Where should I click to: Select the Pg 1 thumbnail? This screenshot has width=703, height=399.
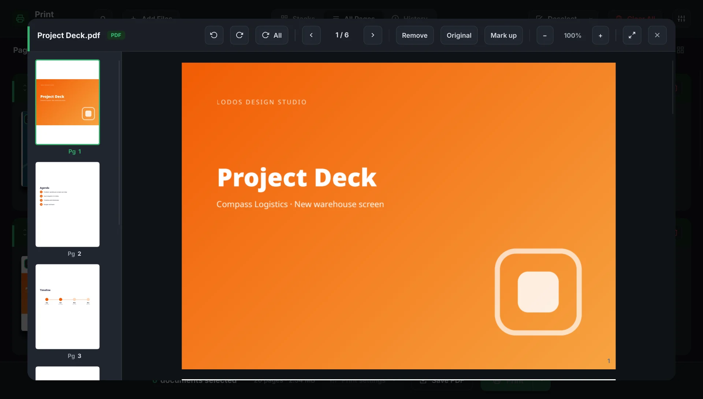[67, 102]
